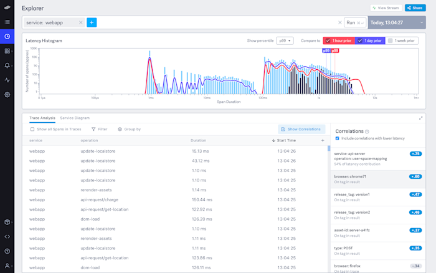Click Show Correlations button
Image resolution: width=436 pixels, height=273 pixels.
coord(301,129)
